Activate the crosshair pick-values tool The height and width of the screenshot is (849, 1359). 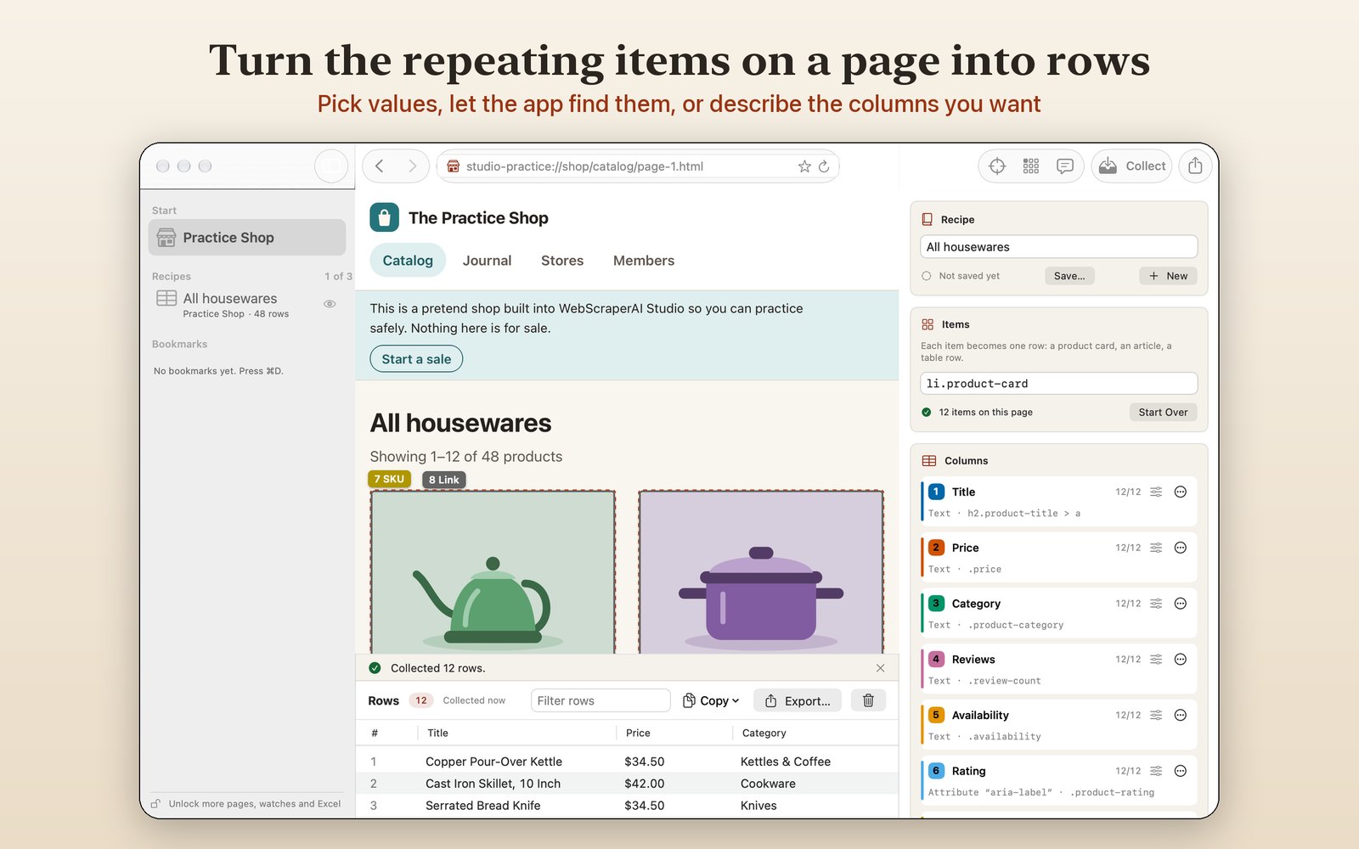pos(997,166)
